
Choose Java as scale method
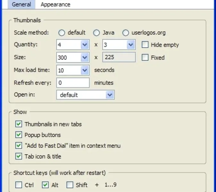click(96, 33)
